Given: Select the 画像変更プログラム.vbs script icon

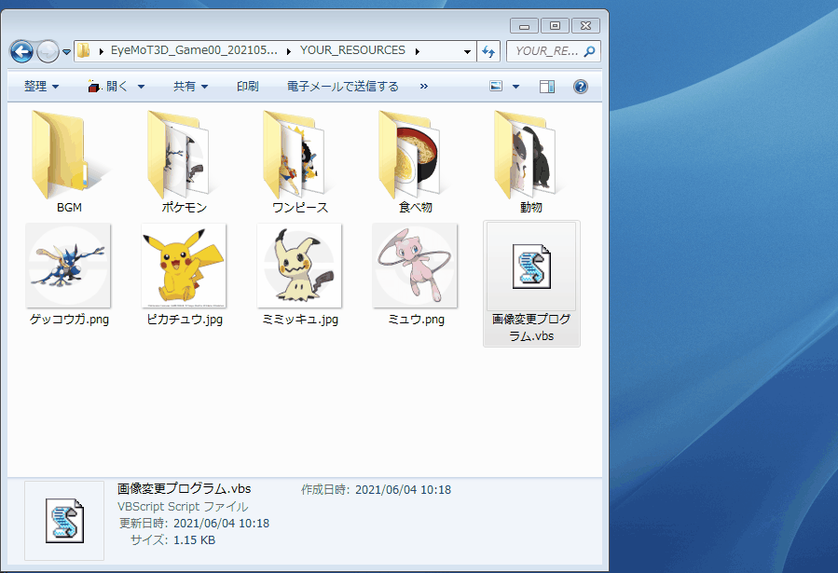Looking at the screenshot, I should coord(531,266).
